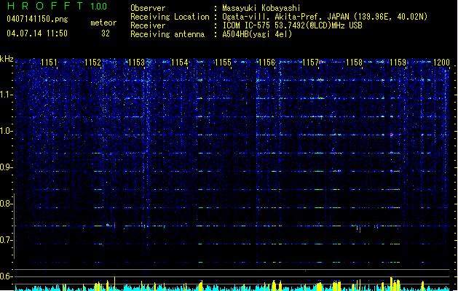
Task: Click the Receiving antenna label
Action: (x=167, y=34)
